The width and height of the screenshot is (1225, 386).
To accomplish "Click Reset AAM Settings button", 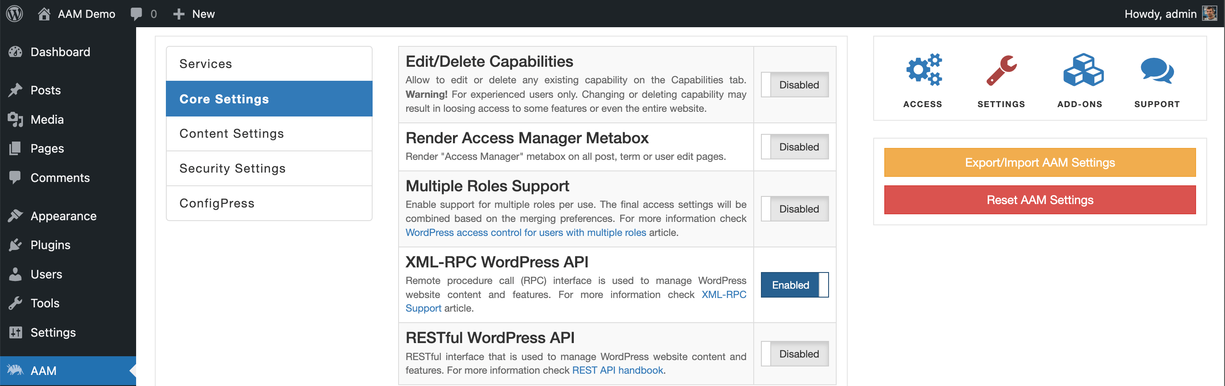I will pyautogui.click(x=1040, y=200).
